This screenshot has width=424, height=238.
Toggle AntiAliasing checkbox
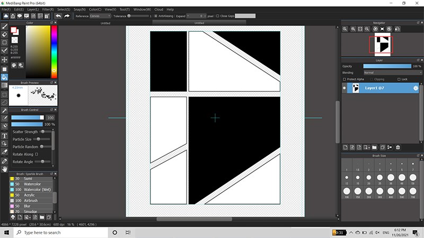click(156, 16)
